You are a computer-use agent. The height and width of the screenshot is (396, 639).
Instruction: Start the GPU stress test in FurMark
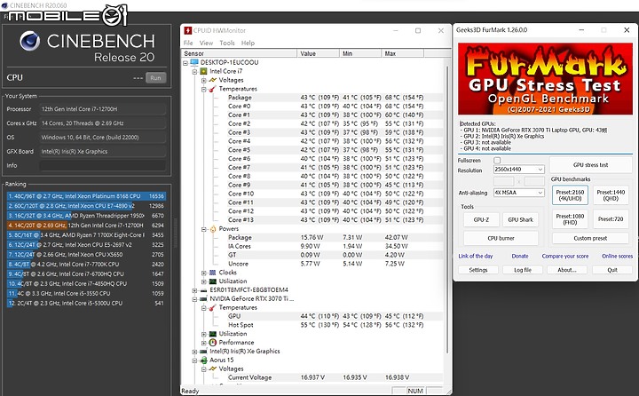[x=590, y=165]
